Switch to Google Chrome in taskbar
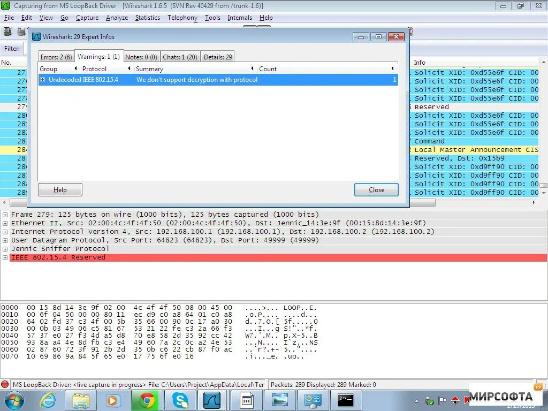548x411 pixels. (147, 400)
